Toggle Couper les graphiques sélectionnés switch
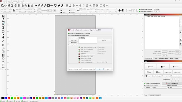The height and width of the screenshot is (102, 182). click(145, 83)
